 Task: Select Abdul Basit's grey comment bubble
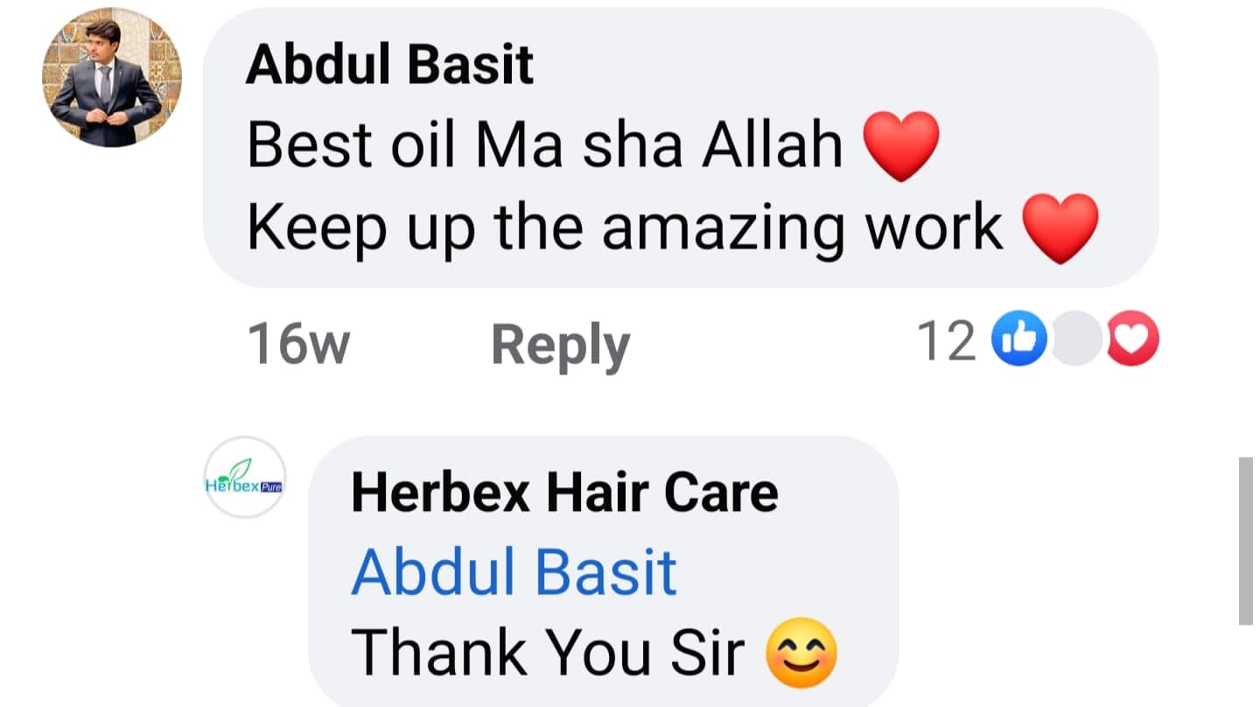[681, 147]
